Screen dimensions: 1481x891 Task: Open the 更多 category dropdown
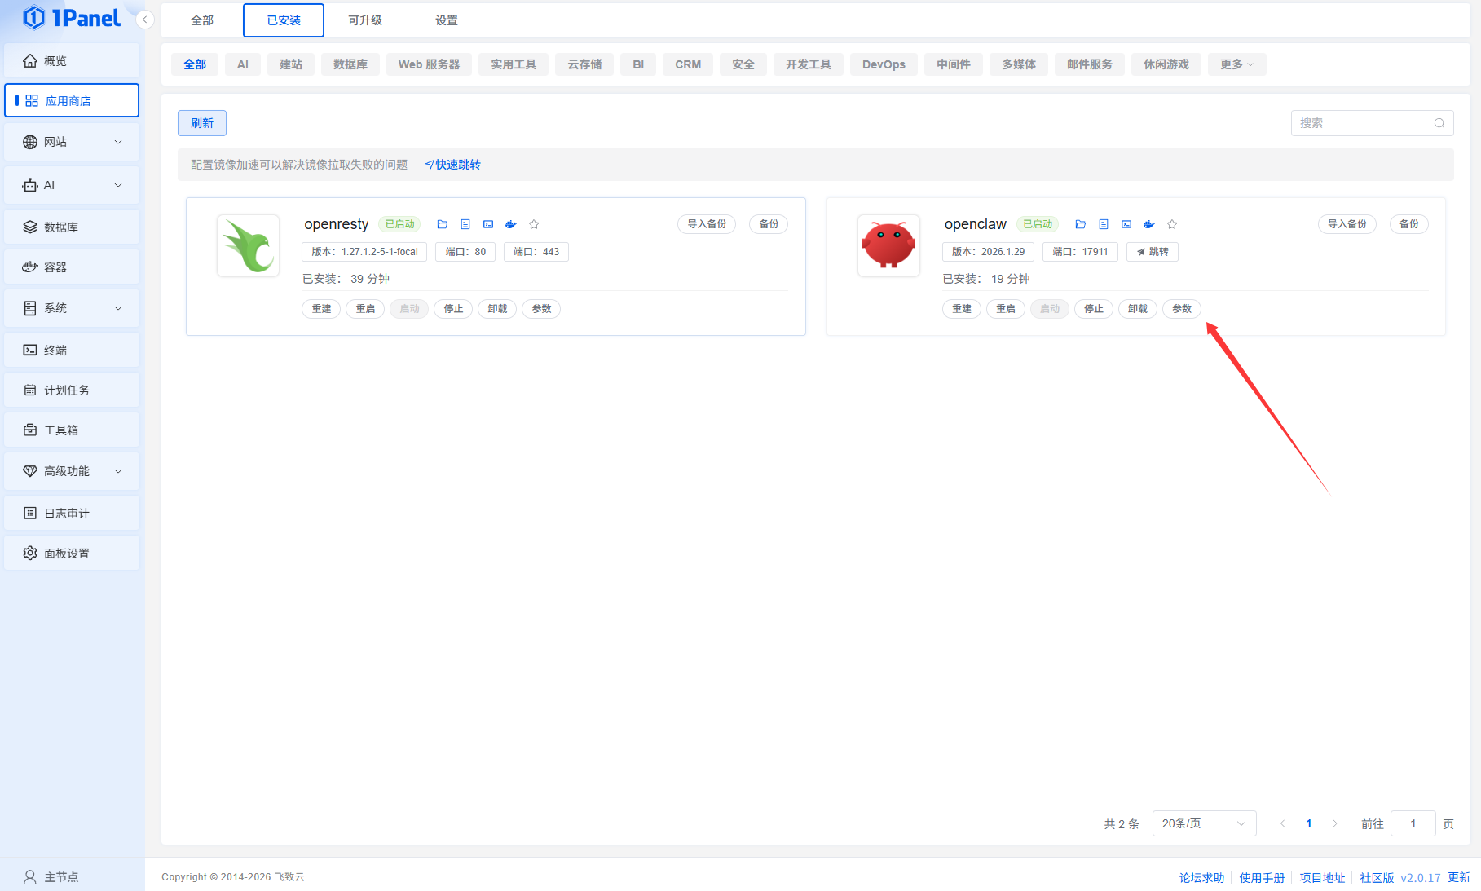(x=1236, y=64)
